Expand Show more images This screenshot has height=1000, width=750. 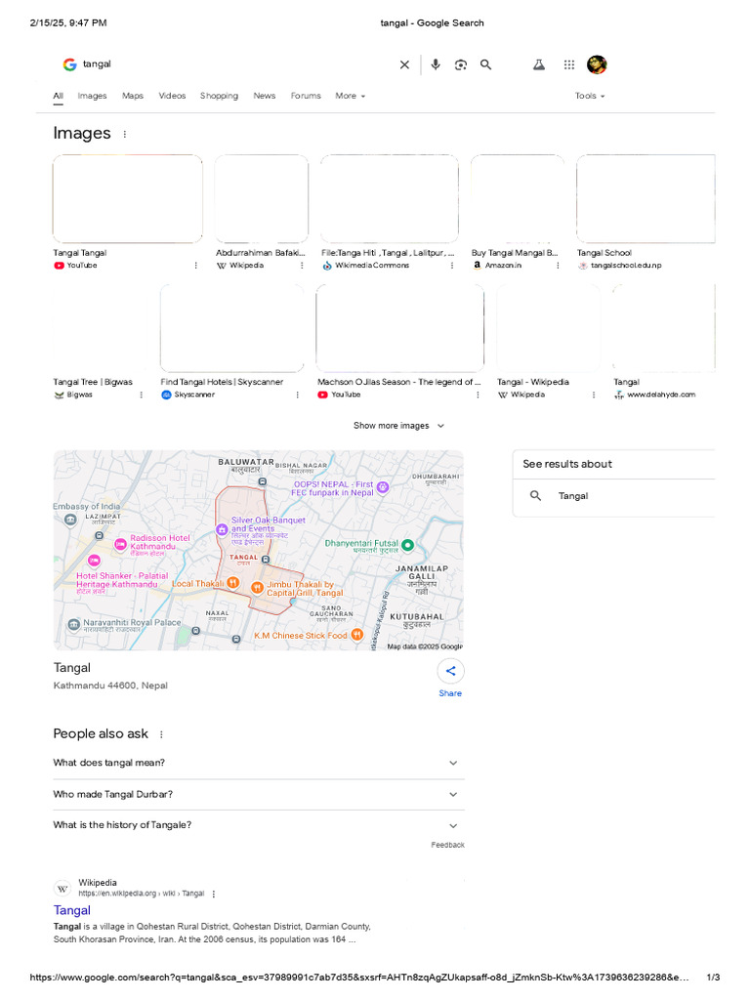[x=398, y=426]
